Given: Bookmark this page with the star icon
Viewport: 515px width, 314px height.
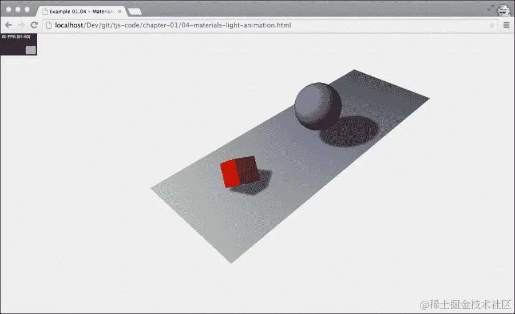Looking at the screenshot, I should click(x=492, y=25).
